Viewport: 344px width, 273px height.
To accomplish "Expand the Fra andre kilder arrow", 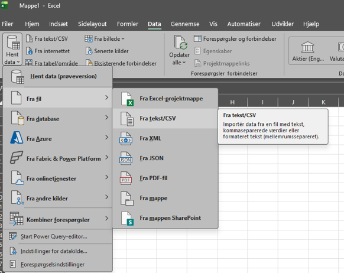I will coord(106,197).
